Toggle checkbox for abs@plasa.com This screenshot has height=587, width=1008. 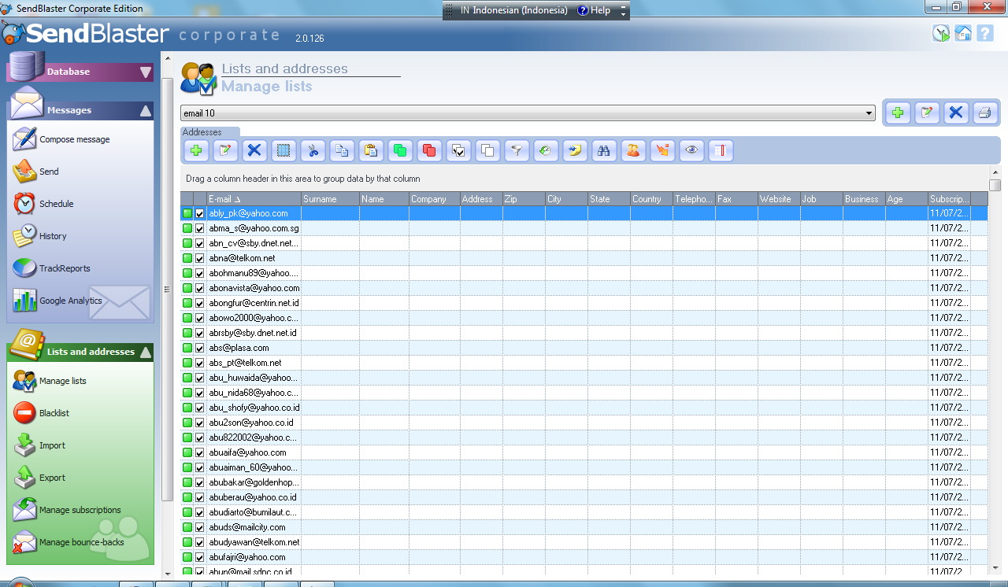coord(200,348)
